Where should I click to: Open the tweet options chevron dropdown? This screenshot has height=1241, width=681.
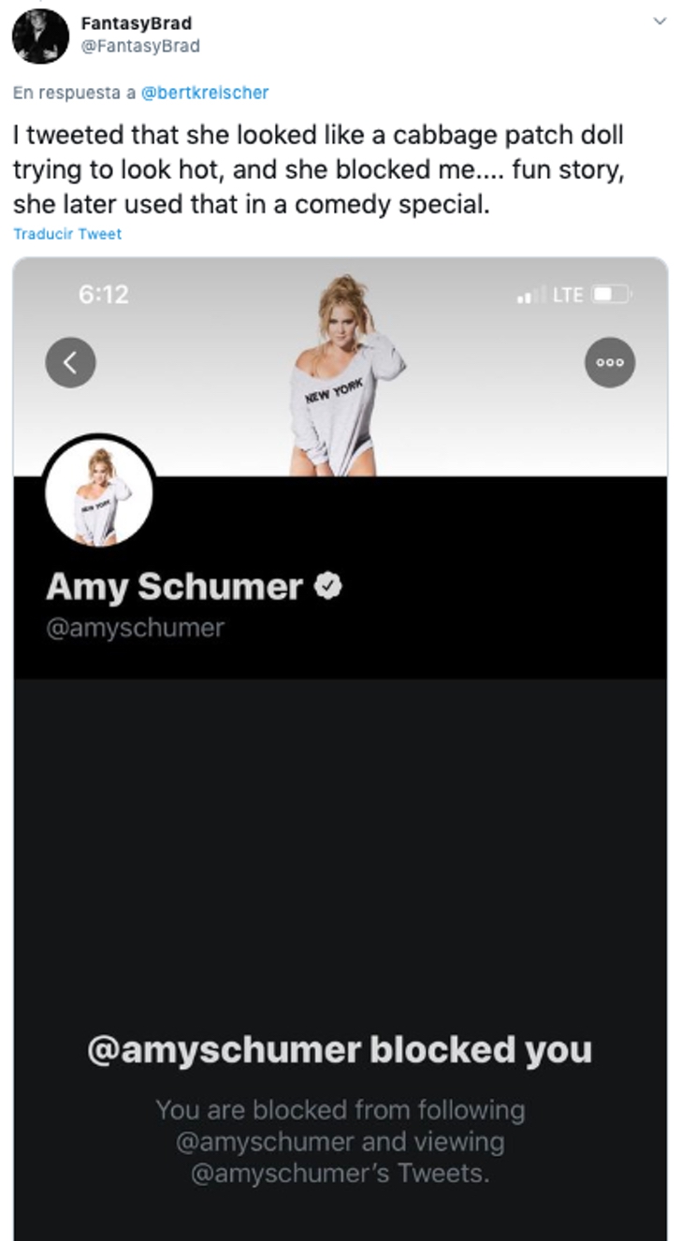(x=659, y=22)
